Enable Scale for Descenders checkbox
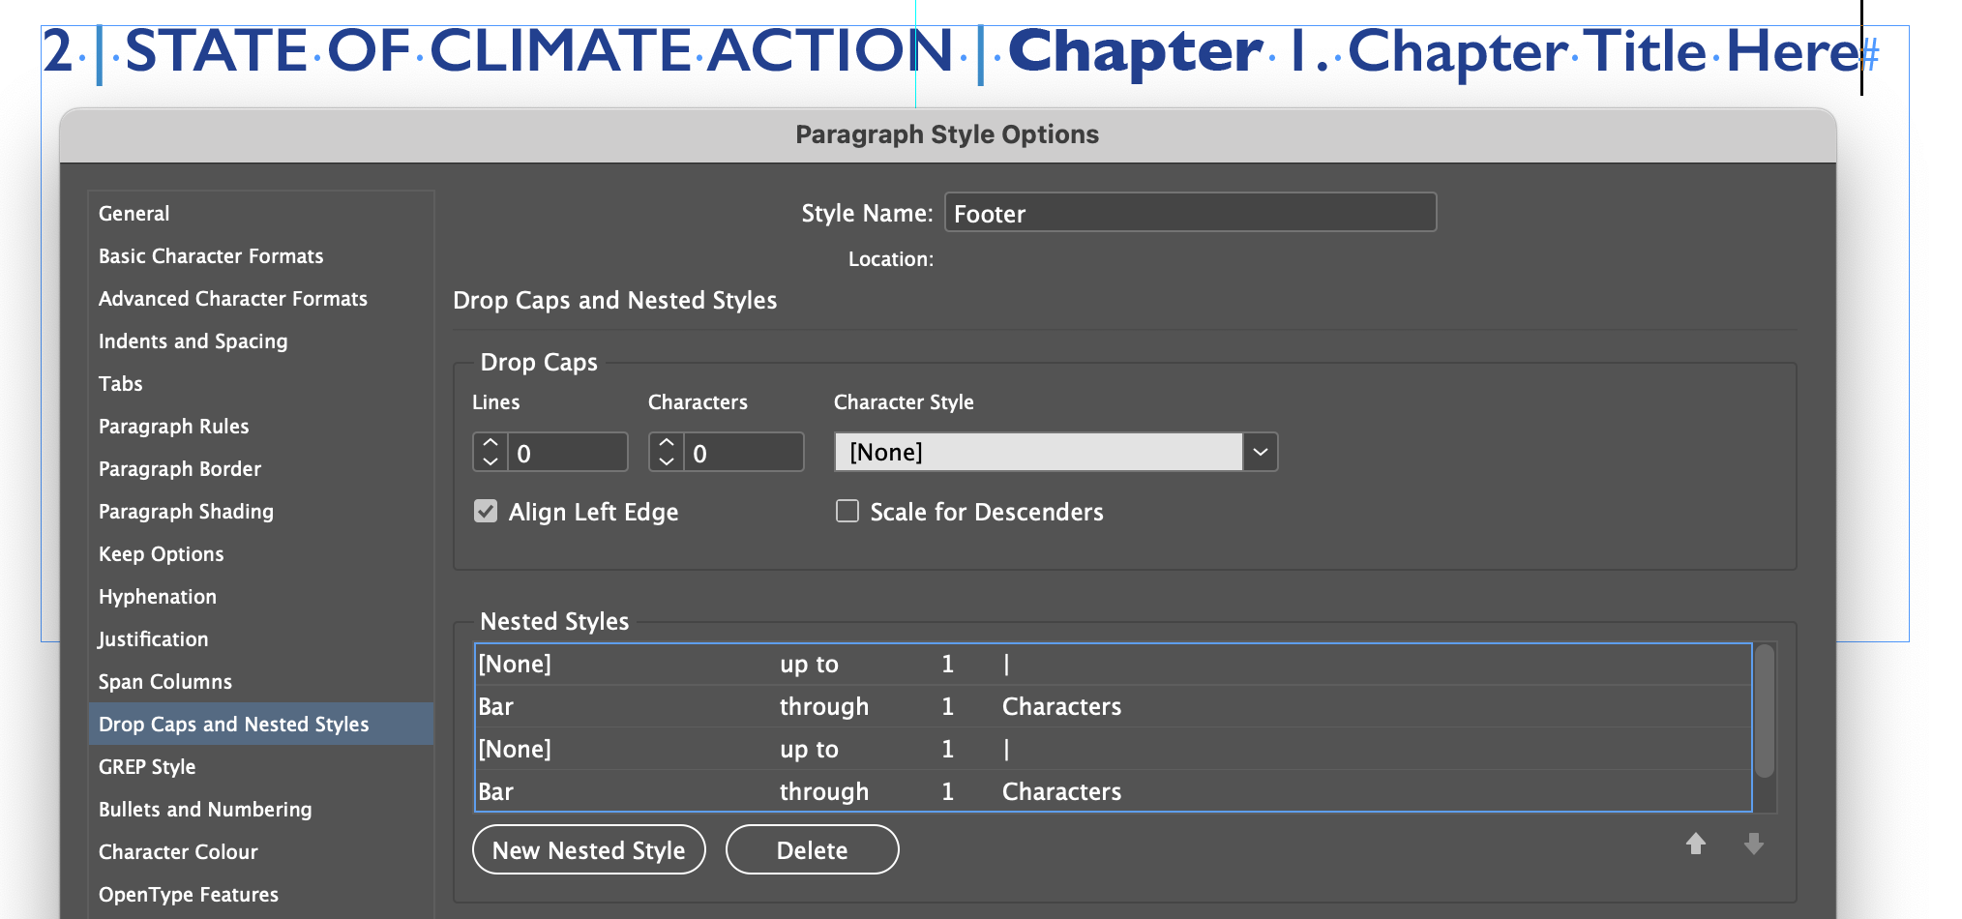Screen dimensions: 1962x919 coord(847,511)
